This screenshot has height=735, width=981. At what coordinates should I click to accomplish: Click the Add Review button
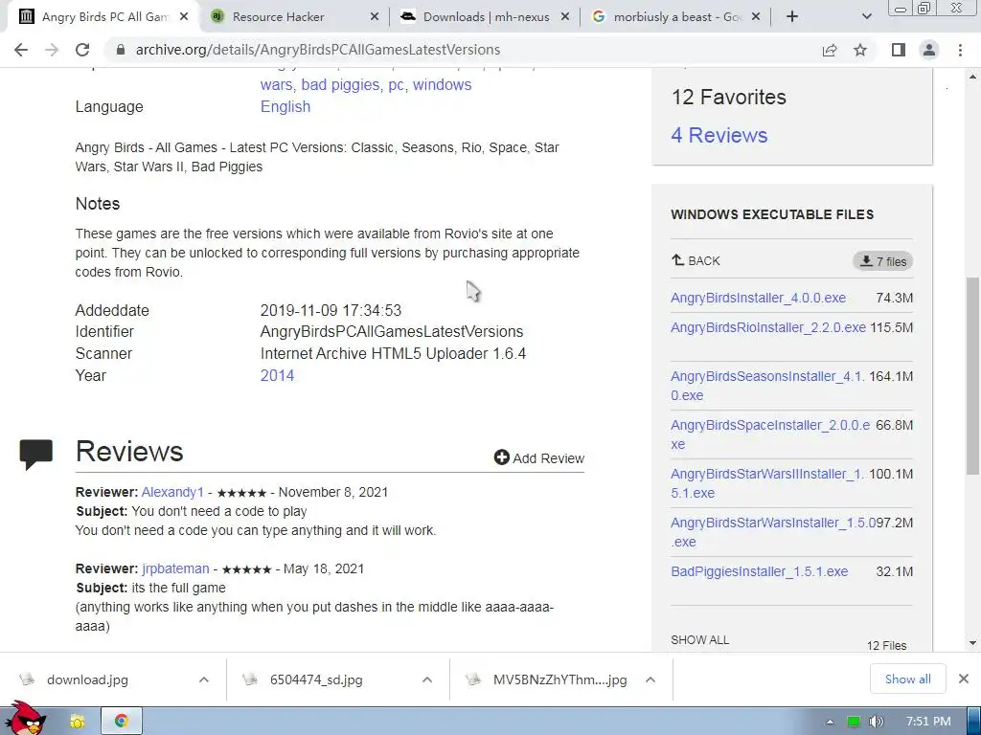tap(538, 458)
